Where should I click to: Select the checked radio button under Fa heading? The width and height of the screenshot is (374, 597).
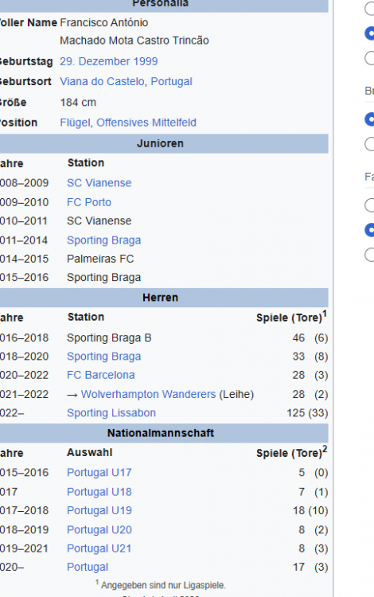pyautogui.click(x=369, y=230)
